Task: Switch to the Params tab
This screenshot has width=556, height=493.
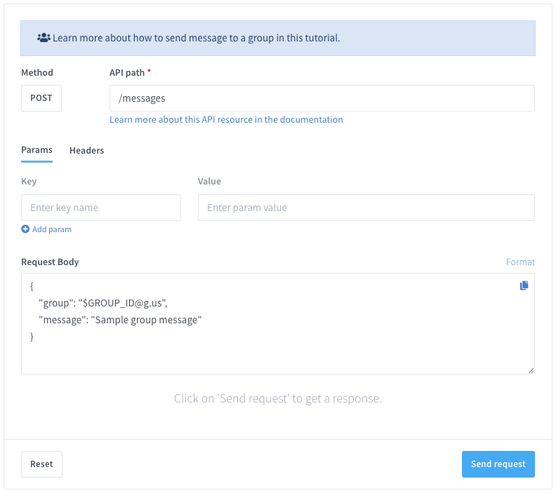Action: pyautogui.click(x=37, y=150)
